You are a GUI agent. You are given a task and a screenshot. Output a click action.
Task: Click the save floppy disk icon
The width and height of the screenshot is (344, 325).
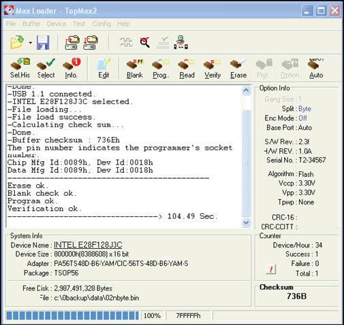43,42
